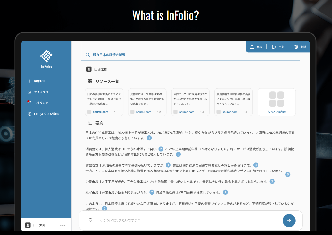Click the リソース一覧 grid icon
Screen dimensions: 332x235
[x=90, y=81]
